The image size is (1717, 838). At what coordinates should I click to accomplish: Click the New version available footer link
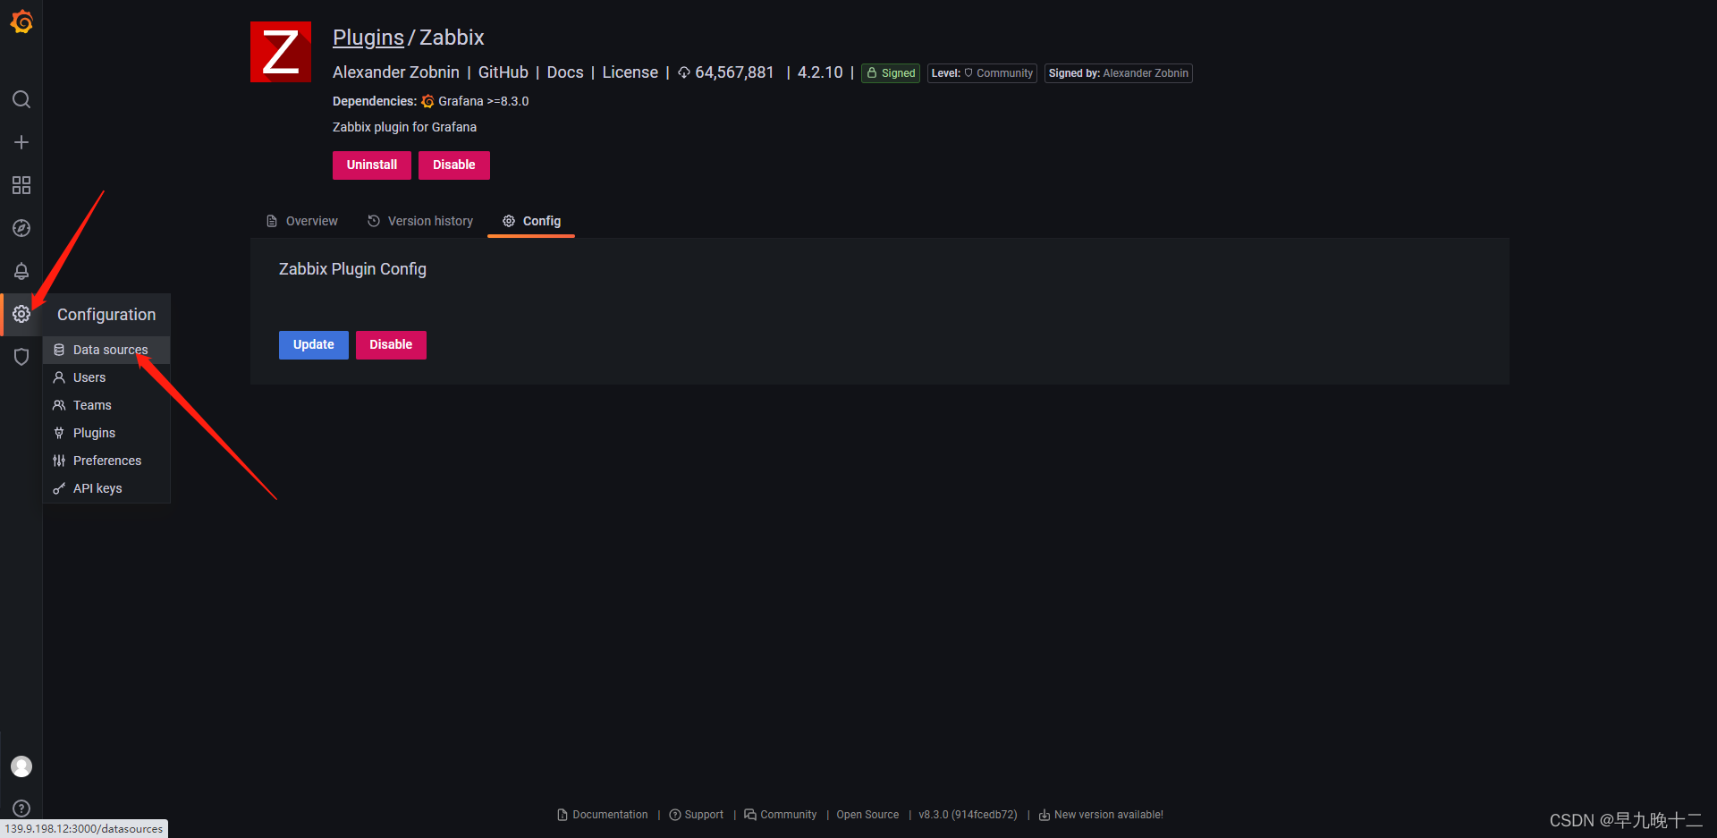[x=1109, y=815]
